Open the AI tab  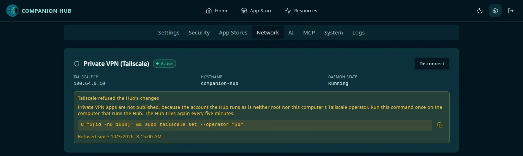[x=291, y=33]
